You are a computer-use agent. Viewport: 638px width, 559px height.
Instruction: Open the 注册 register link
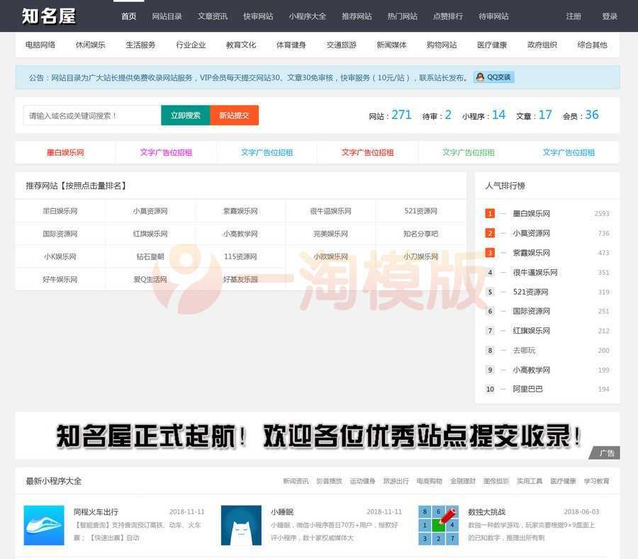[x=573, y=16]
